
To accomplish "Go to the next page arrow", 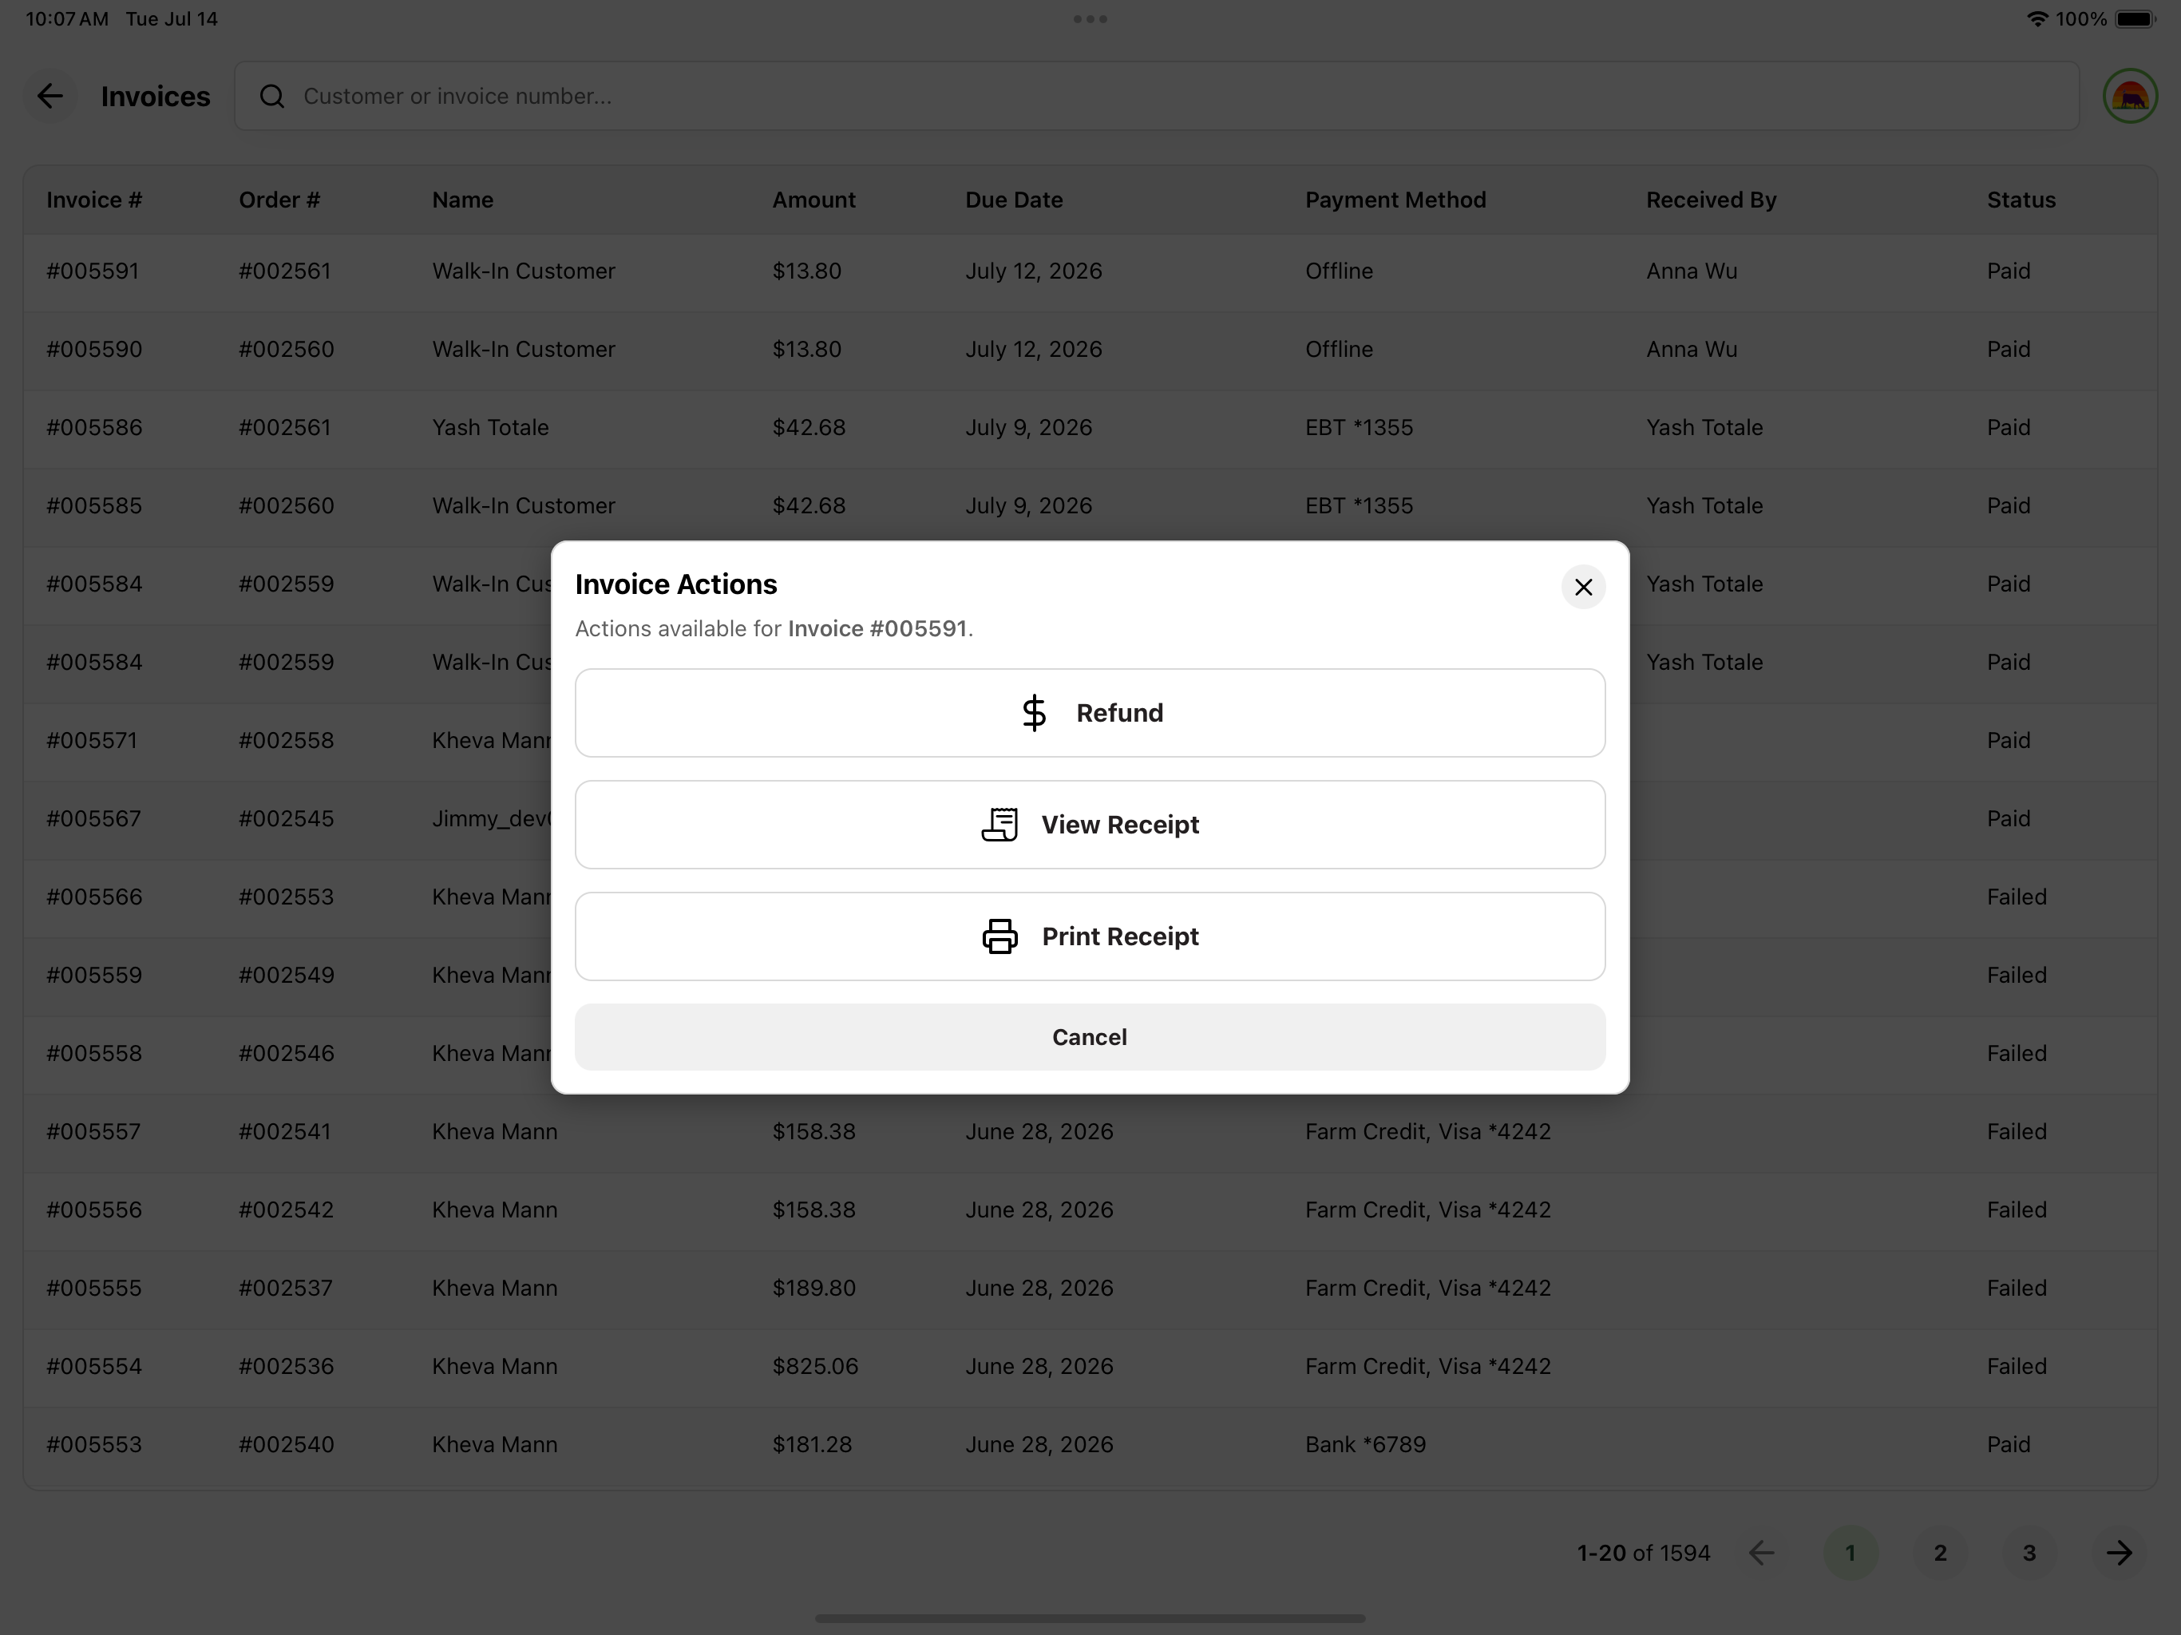I will click(2119, 1552).
